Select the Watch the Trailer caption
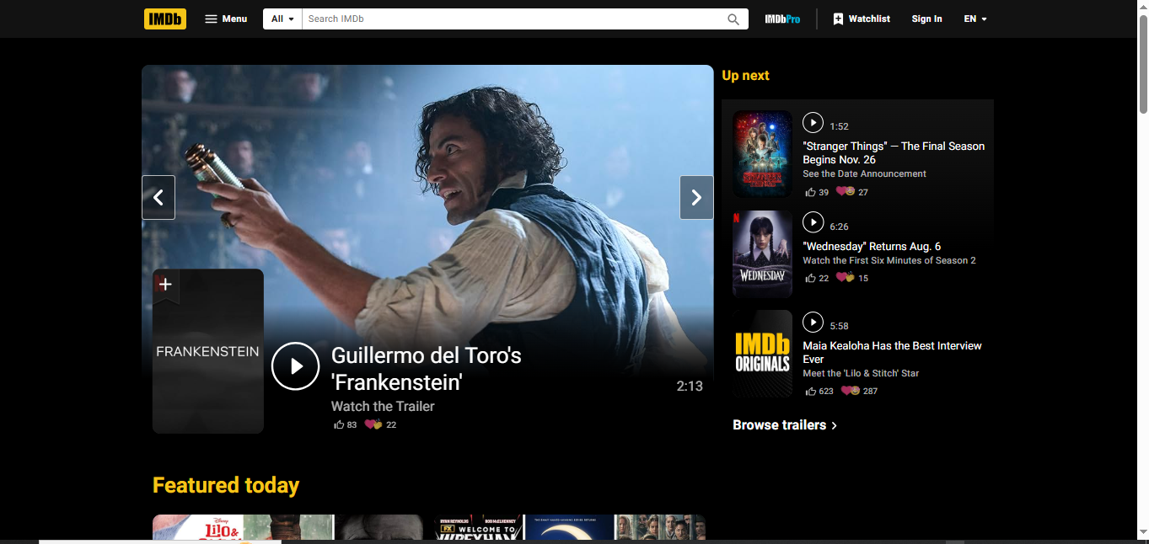The width and height of the screenshot is (1149, 544). pyautogui.click(x=383, y=406)
